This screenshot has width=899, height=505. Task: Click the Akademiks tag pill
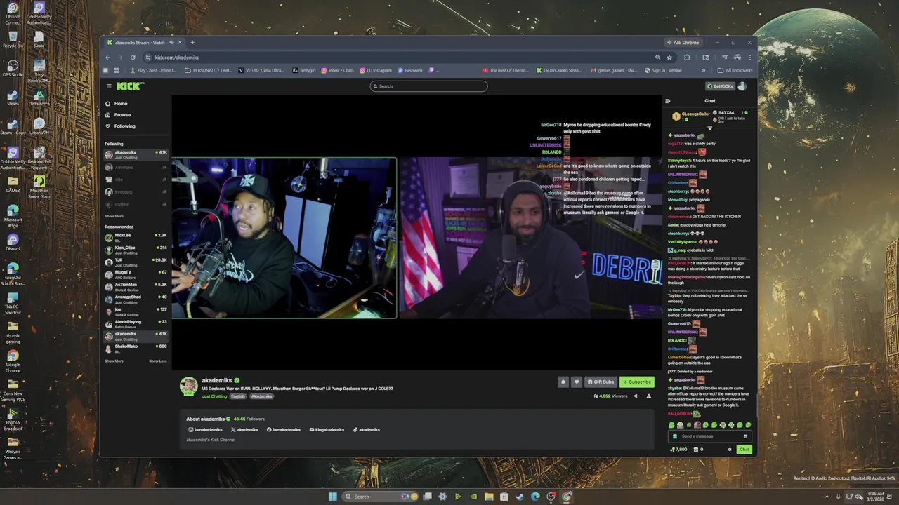(x=261, y=396)
